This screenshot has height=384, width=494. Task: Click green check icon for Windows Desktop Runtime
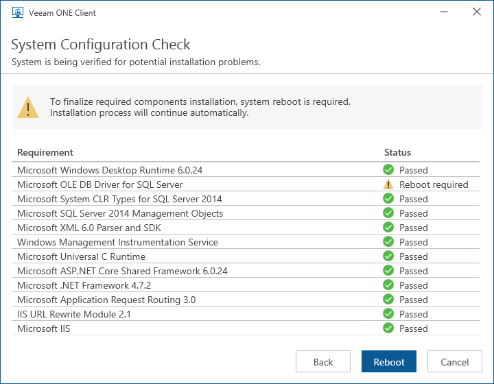388,169
